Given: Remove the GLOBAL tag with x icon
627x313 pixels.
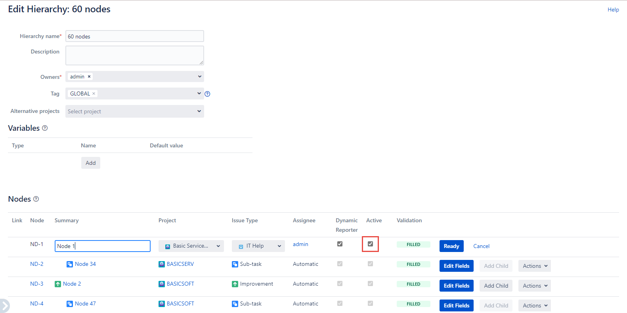Looking at the screenshot, I should 94,94.
